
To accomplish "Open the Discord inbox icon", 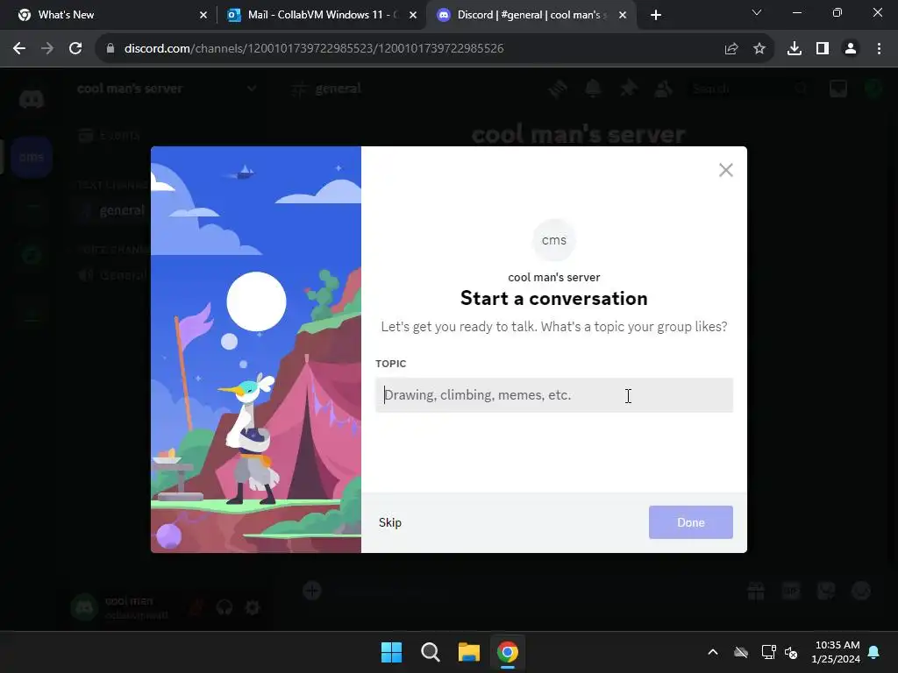I will (838, 89).
